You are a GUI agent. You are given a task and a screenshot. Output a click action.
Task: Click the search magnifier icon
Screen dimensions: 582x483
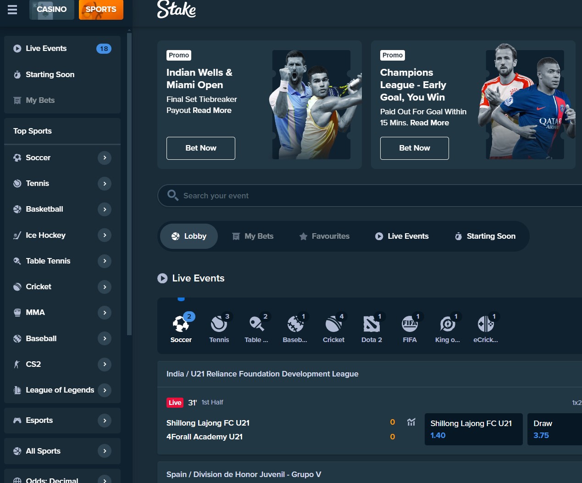(x=172, y=195)
